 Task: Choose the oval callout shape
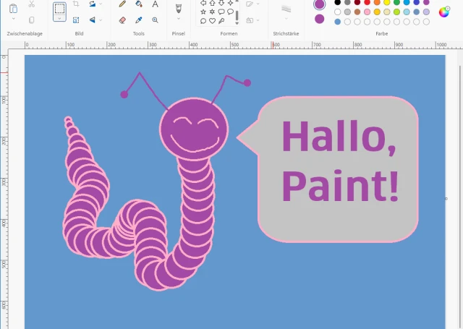click(230, 12)
